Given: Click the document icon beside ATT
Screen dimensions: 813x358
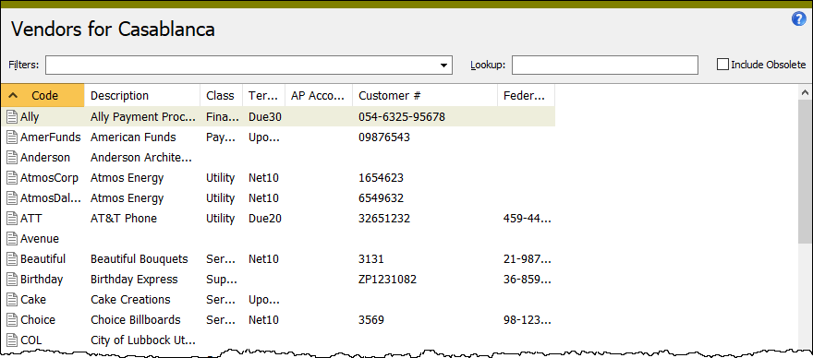Looking at the screenshot, I should click(12, 218).
